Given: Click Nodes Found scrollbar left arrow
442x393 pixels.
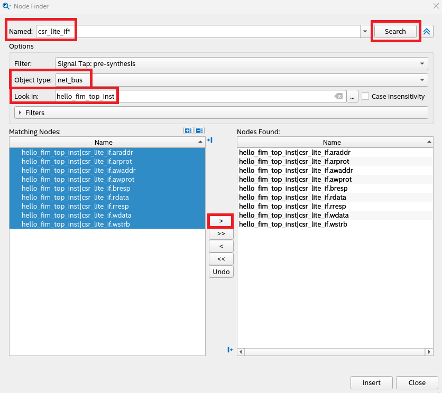Looking at the screenshot, I should [241, 352].
